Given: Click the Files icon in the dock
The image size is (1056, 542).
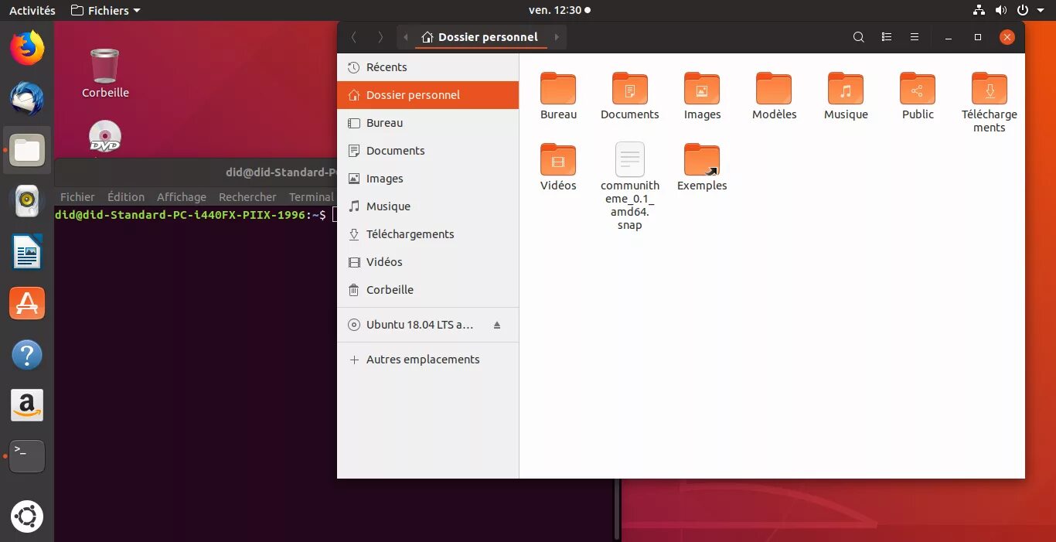Looking at the screenshot, I should (x=27, y=150).
